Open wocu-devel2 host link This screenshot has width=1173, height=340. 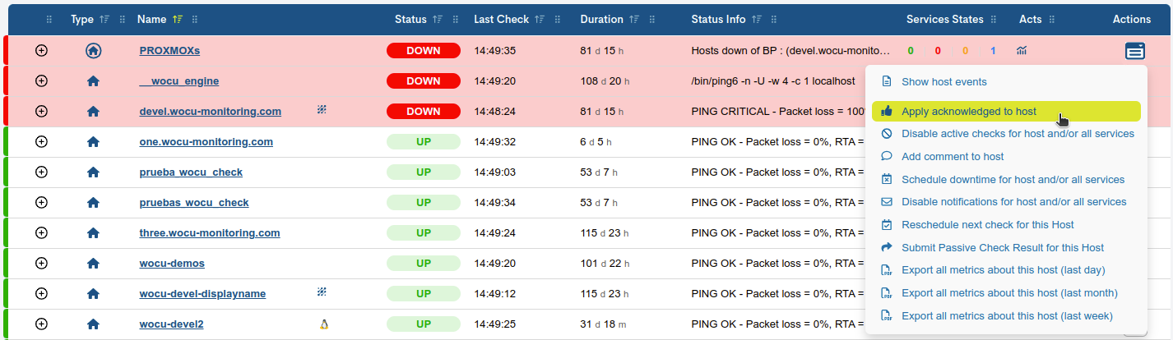pyautogui.click(x=171, y=324)
